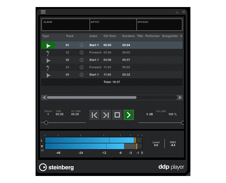
Task: Skip to next track
Action: pyautogui.click(x=106, y=115)
